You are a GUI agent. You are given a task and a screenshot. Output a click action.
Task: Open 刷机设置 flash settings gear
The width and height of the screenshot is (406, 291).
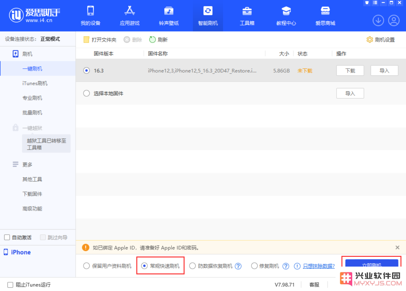(x=381, y=40)
